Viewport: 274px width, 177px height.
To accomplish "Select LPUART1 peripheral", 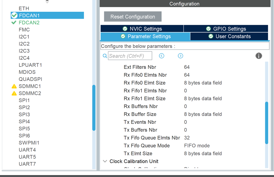I will (30, 65).
